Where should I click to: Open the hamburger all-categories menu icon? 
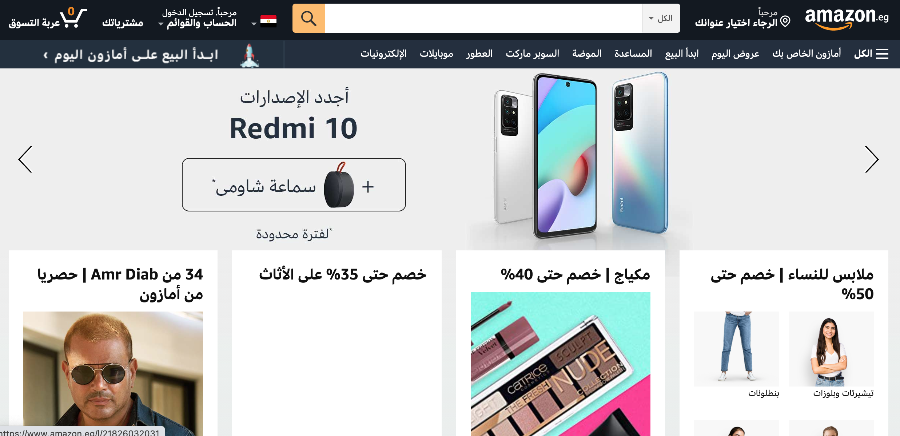click(882, 54)
